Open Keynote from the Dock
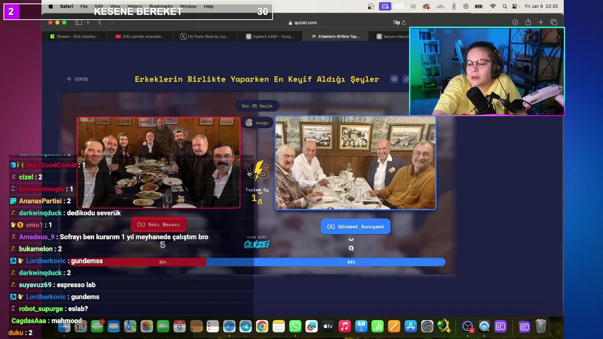 click(361, 326)
